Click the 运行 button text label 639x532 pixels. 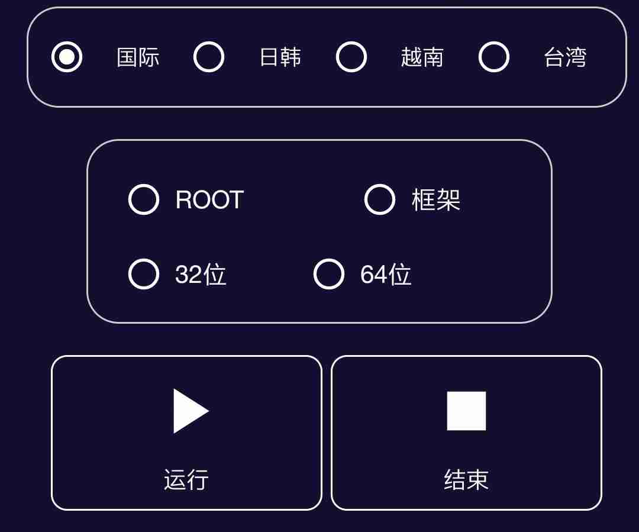click(x=186, y=479)
